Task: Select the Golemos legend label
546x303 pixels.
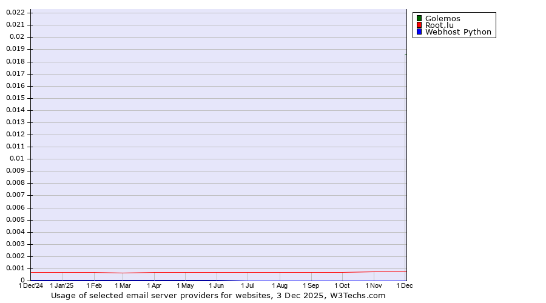Action: click(x=442, y=18)
